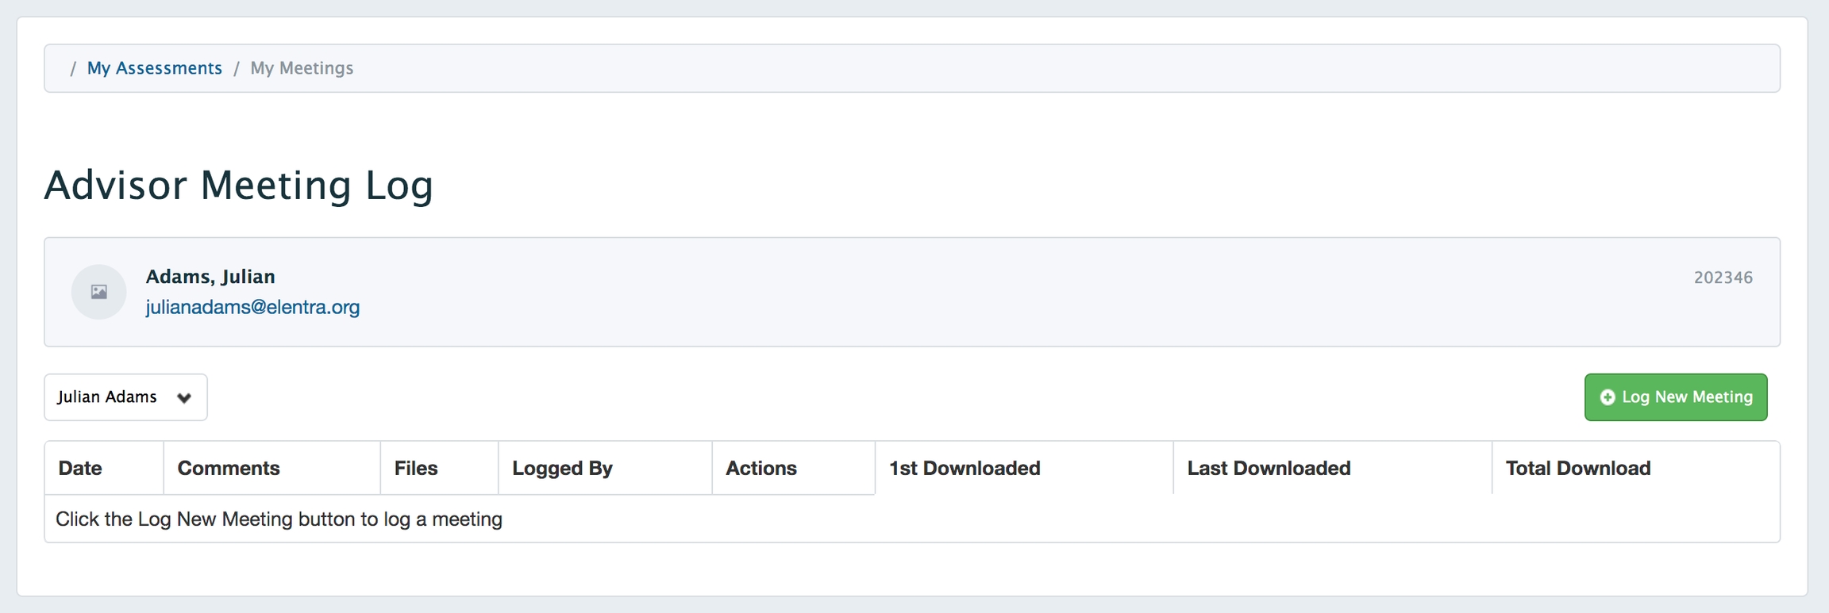Click the Logged By column header
The width and height of the screenshot is (1829, 613).
pos(562,468)
